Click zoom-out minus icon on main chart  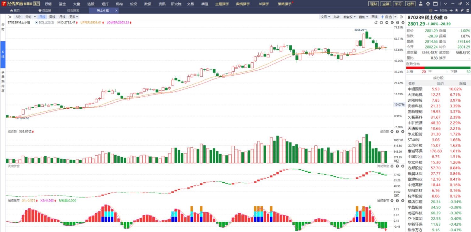tap(387, 23)
